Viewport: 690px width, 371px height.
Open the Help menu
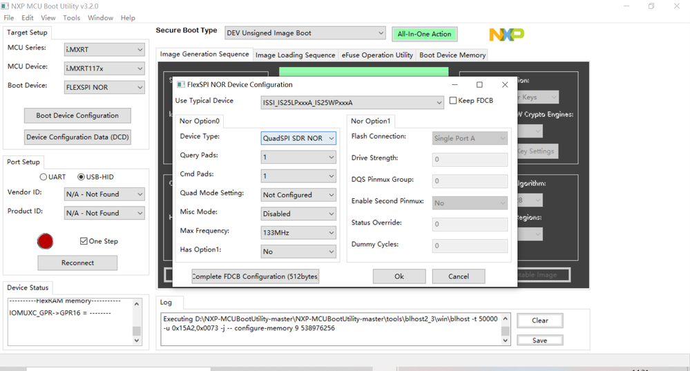[128, 18]
